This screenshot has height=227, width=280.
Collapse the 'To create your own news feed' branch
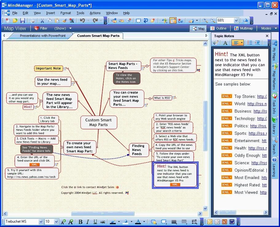click(x=62, y=147)
